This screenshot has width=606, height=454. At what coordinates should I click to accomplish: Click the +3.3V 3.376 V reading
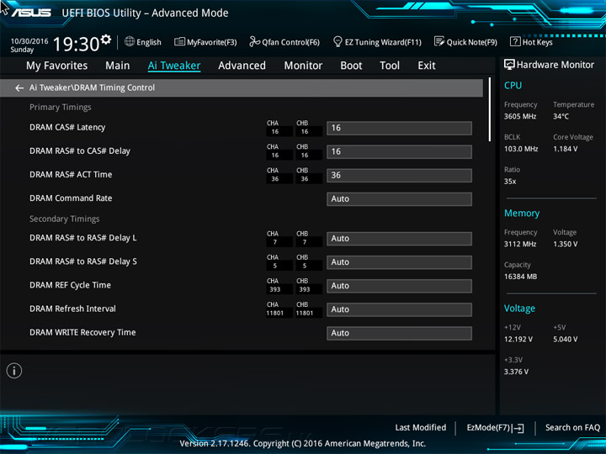coord(516,372)
